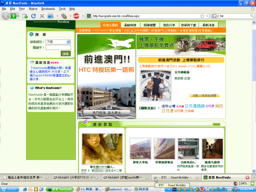Click the Firebug icon in the status bar

tap(236, 184)
